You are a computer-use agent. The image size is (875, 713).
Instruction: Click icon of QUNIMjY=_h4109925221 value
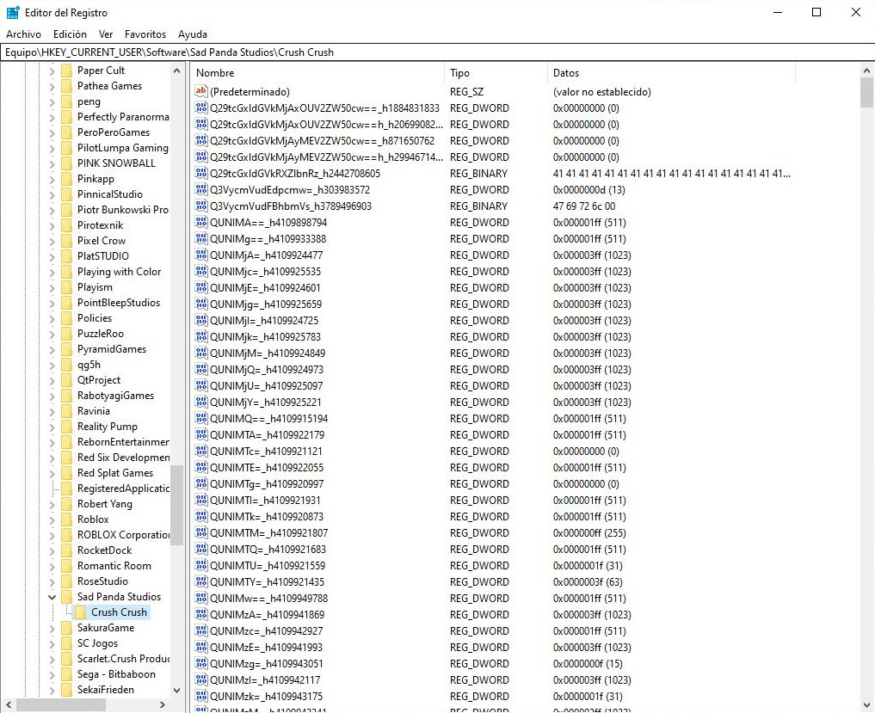pyautogui.click(x=200, y=402)
